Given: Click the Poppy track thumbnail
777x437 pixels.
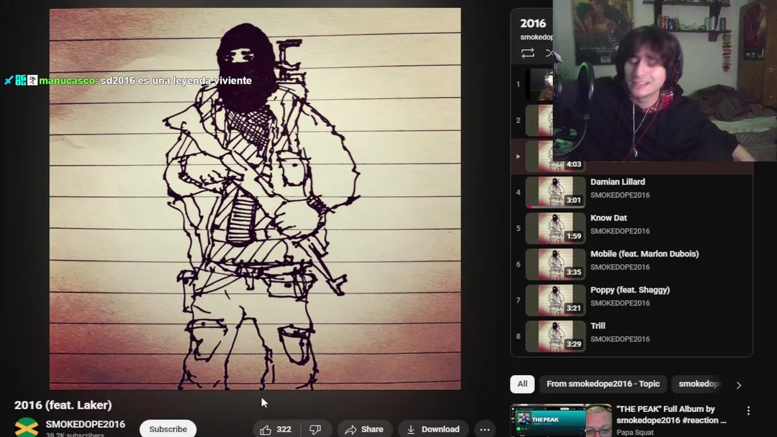Looking at the screenshot, I should pyautogui.click(x=554, y=300).
